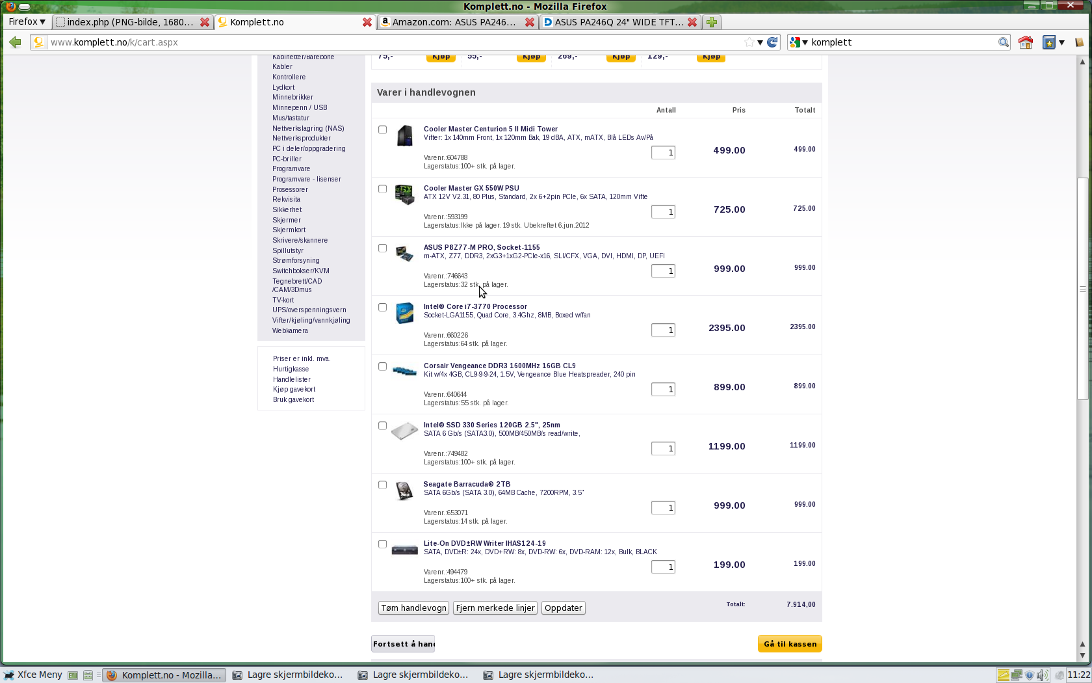Click Cooler Master GX 550W PSU thumbnail
Image resolution: width=1092 pixels, height=683 pixels.
tap(404, 194)
